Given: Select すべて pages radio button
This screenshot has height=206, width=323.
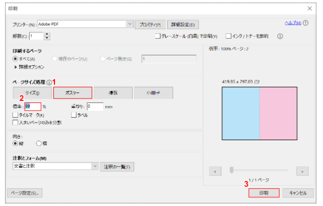Looking at the screenshot, I should (x=15, y=59).
